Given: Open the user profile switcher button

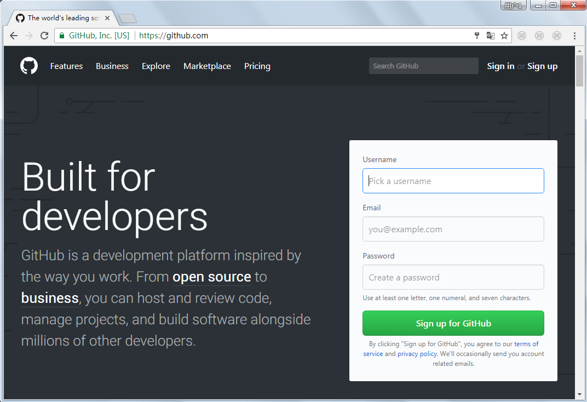Looking at the screenshot, I should tap(514, 5).
